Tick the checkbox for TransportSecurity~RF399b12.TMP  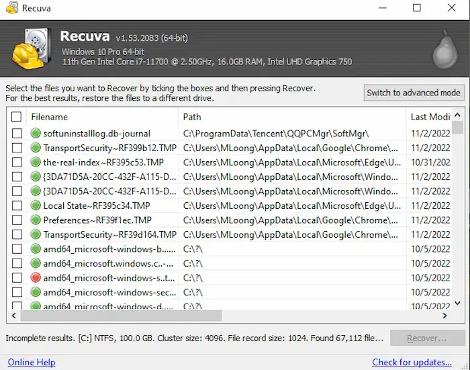tap(17, 148)
